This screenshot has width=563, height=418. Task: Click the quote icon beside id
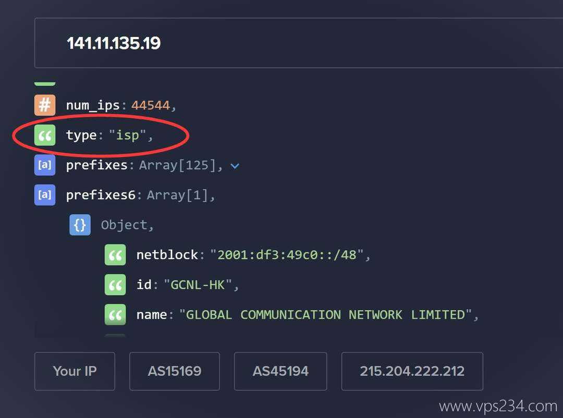pyautogui.click(x=115, y=285)
